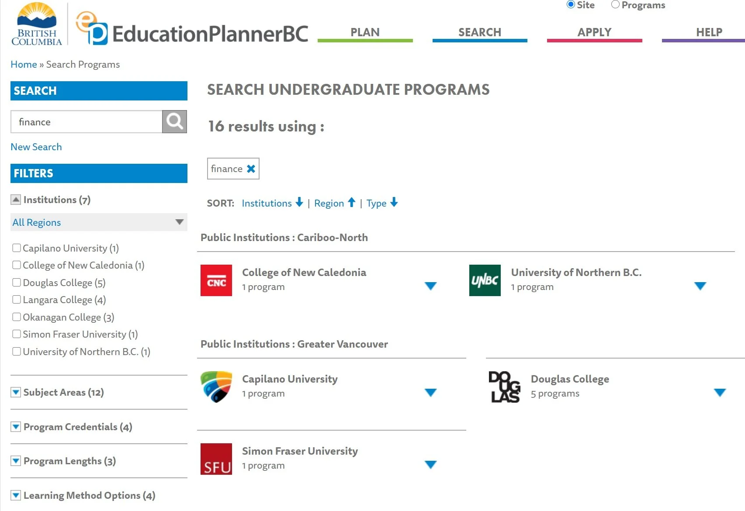The image size is (745, 511).
Task: Click the Capilano University logo
Action: click(216, 386)
